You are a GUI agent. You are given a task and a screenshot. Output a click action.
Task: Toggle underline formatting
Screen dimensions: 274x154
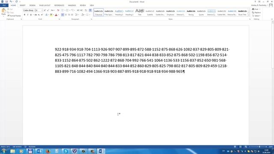31,15
